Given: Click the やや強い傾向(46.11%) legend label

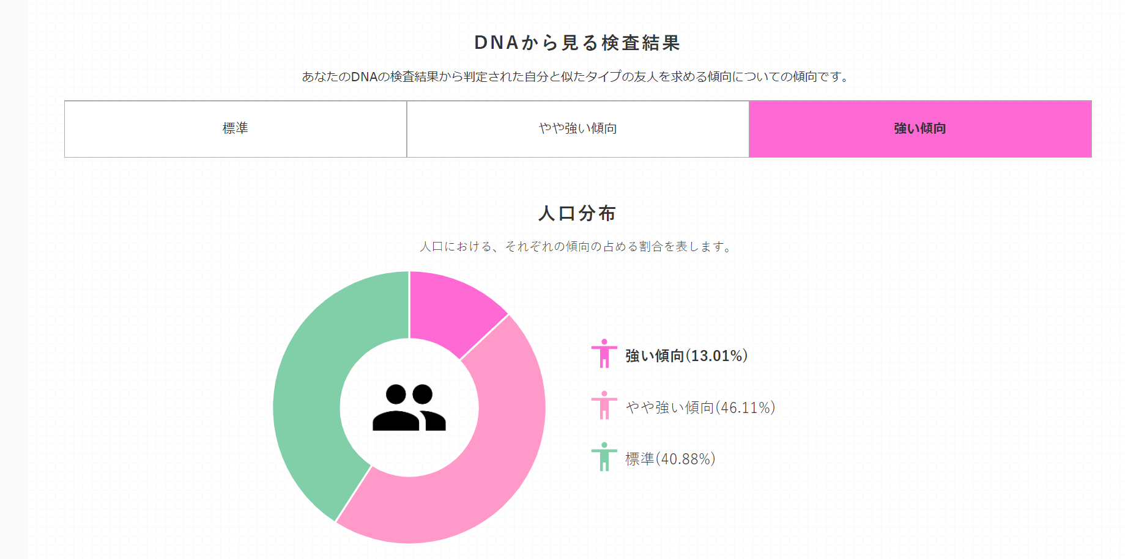Looking at the screenshot, I should click(x=700, y=407).
